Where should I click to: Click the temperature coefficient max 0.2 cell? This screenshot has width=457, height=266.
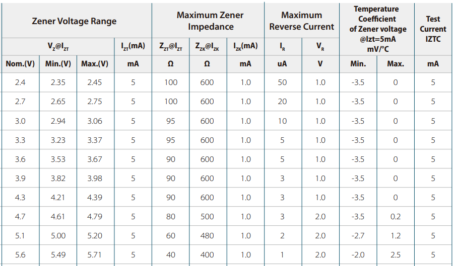[396, 217]
